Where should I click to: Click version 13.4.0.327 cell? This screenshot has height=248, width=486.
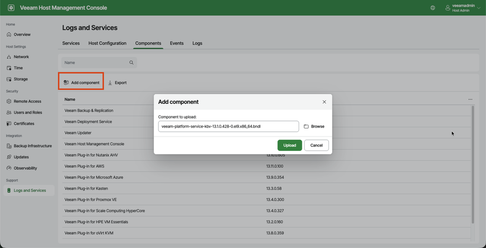click(275, 211)
